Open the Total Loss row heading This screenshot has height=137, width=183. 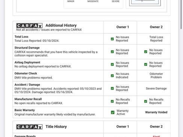click(x=21, y=37)
